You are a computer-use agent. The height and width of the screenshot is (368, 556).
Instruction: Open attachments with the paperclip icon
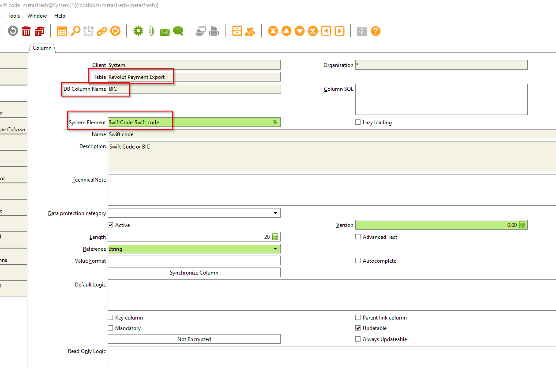151,31
